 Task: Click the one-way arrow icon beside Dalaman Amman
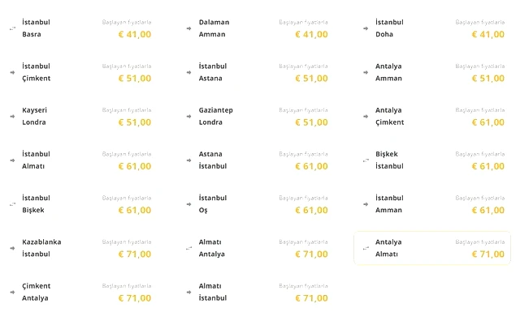(x=188, y=28)
